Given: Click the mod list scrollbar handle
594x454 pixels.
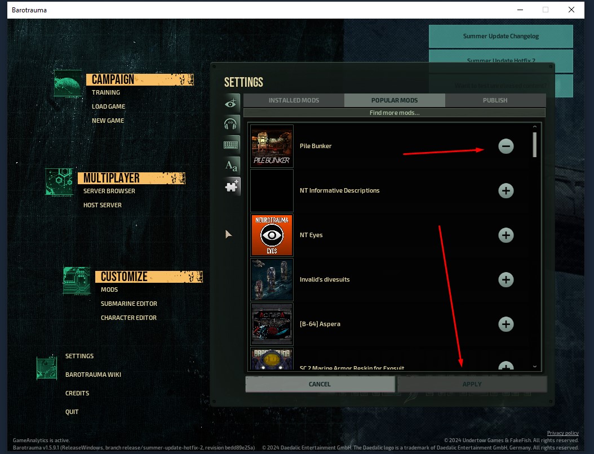Looking at the screenshot, I should pyautogui.click(x=535, y=144).
